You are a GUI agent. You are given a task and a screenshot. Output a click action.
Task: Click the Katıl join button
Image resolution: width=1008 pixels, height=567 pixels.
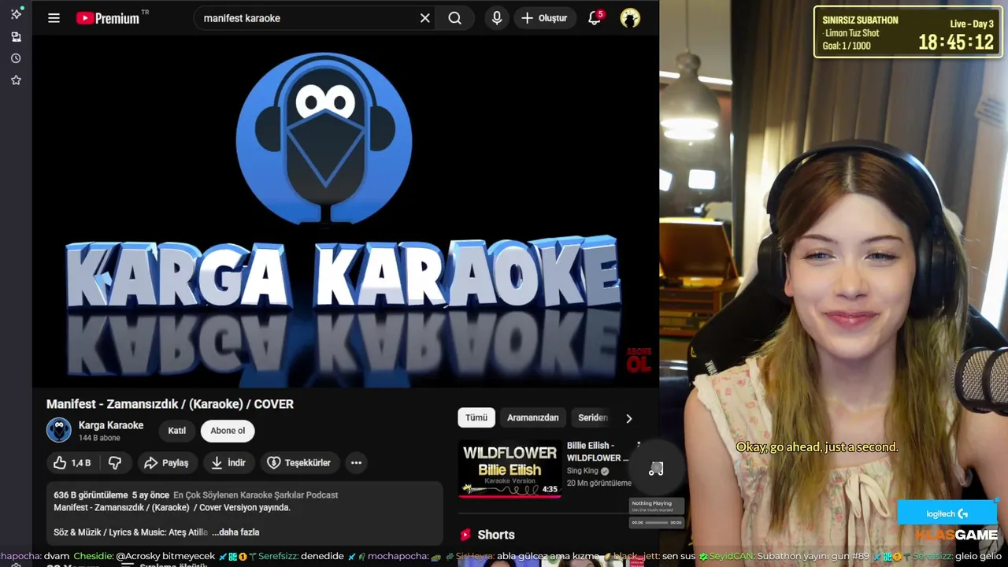176,431
